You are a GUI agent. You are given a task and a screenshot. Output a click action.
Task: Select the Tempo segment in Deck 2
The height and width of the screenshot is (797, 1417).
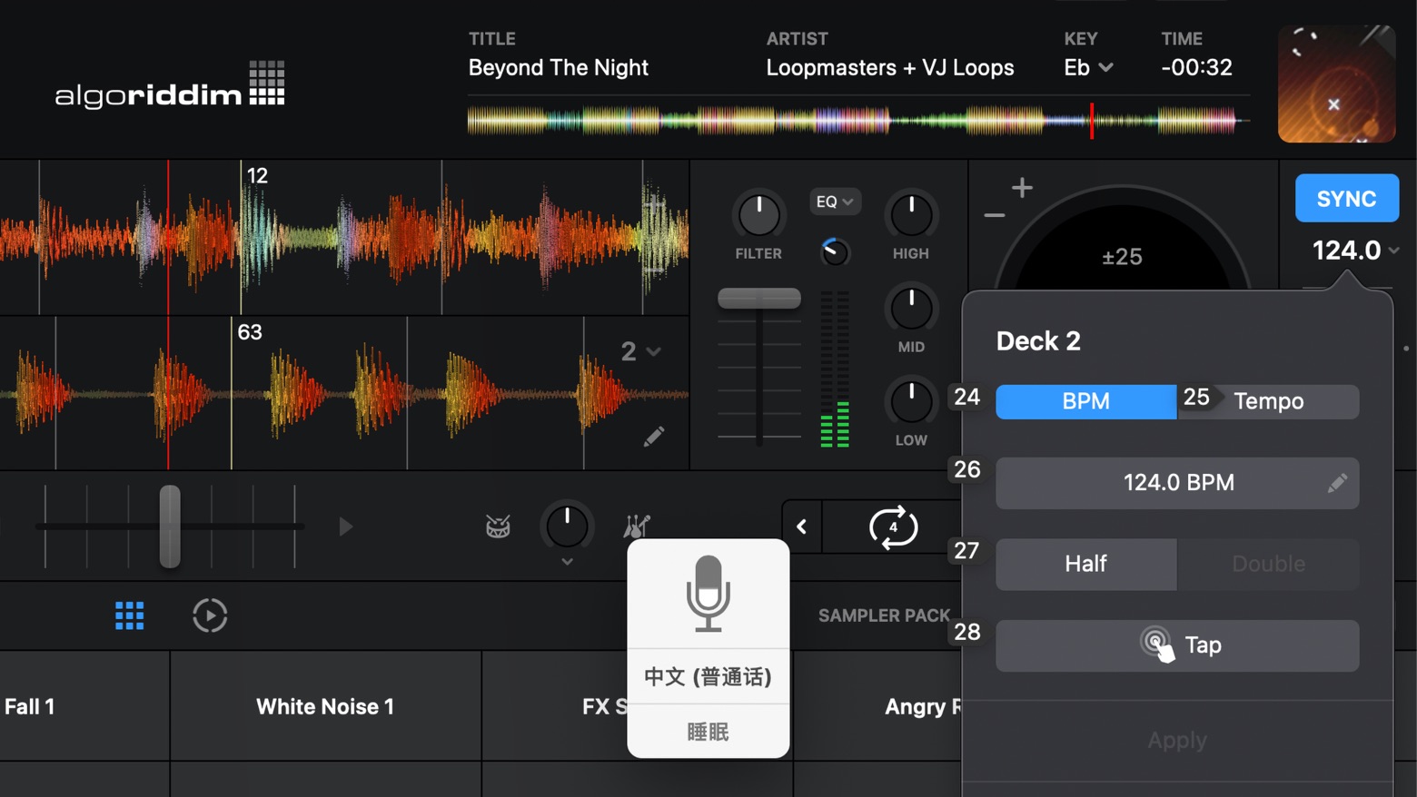pyautogui.click(x=1269, y=401)
